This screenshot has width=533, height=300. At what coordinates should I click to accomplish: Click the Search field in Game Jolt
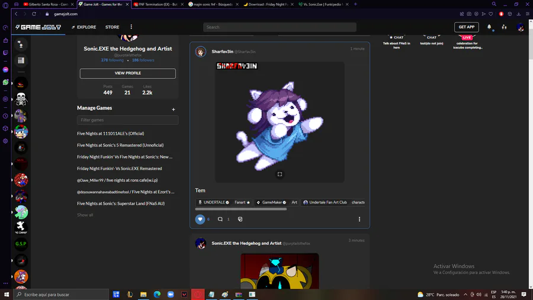coord(280,27)
